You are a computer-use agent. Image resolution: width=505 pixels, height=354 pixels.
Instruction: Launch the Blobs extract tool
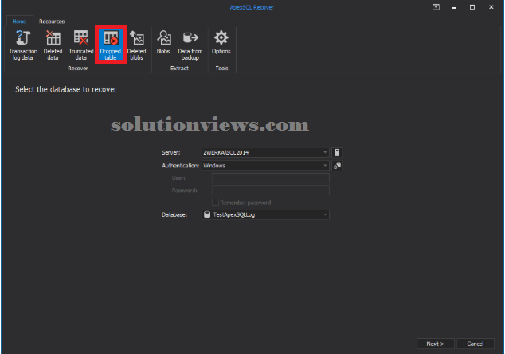click(x=163, y=42)
